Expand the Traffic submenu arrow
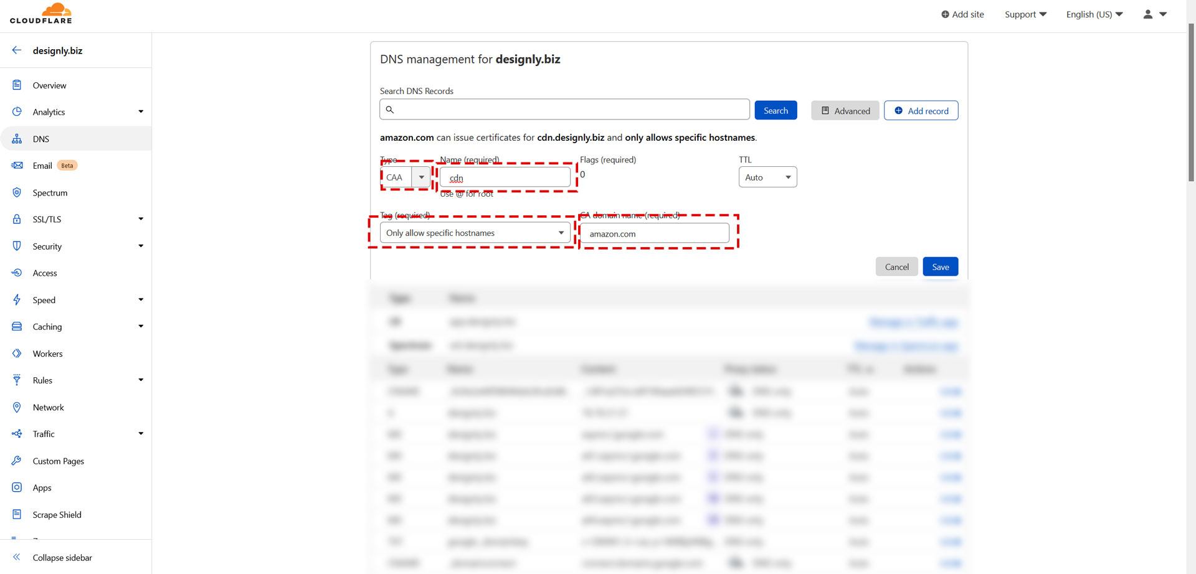Image resolution: width=1196 pixels, height=574 pixels. click(141, 434)
